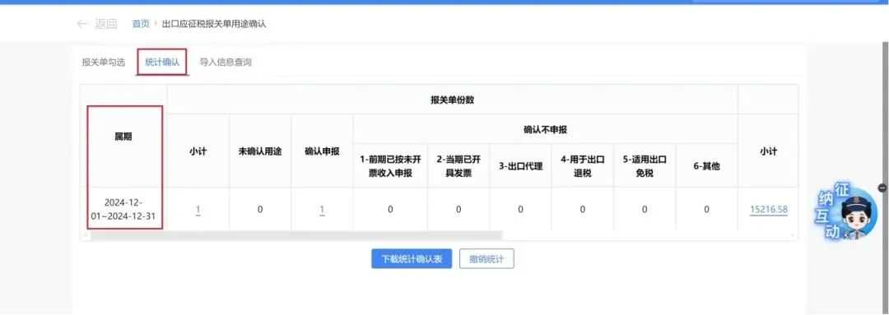
Task: Click the rightmost 小计 header
Action: 769,152
